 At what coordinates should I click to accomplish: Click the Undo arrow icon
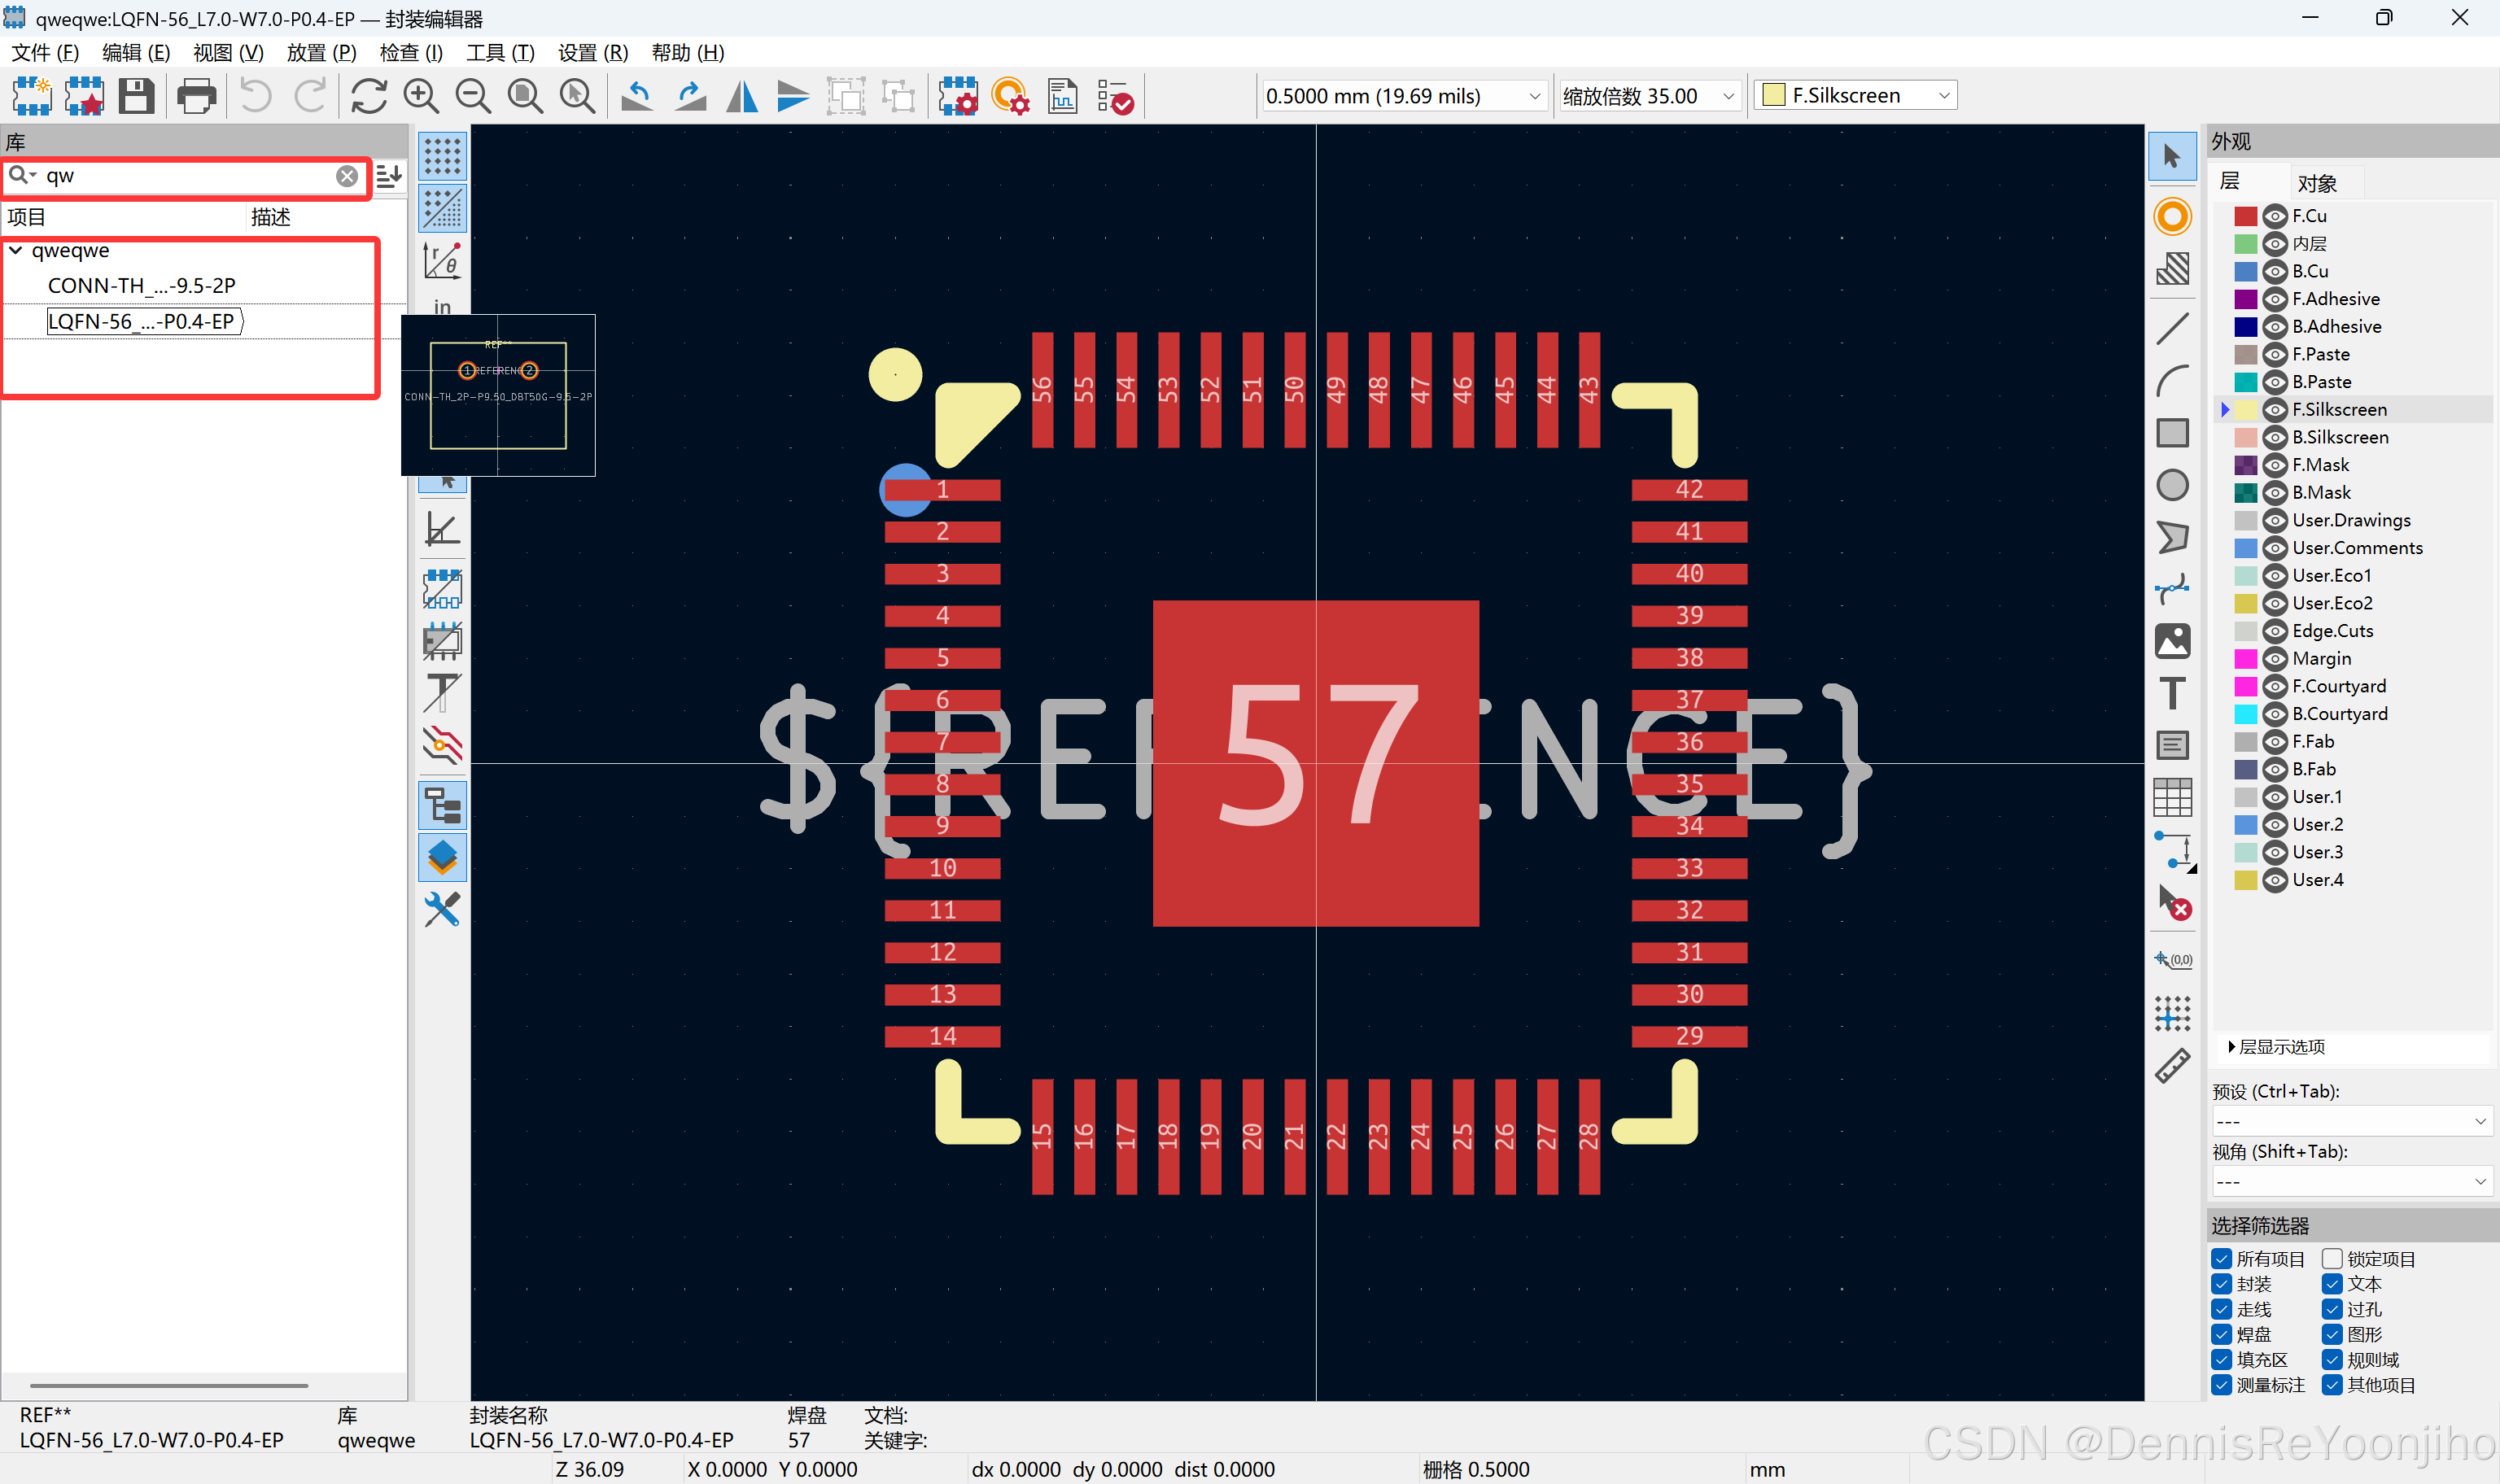point(256,96)
